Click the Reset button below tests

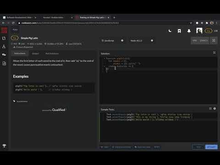(157, 147)
